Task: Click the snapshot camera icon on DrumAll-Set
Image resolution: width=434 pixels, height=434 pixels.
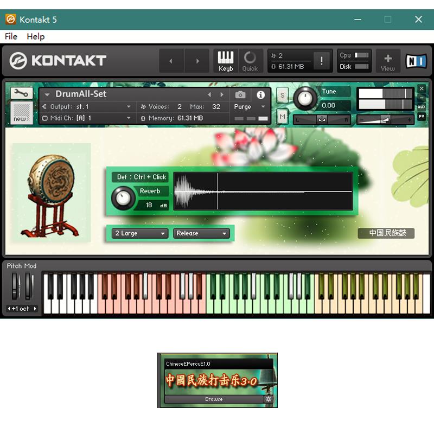Action: (240, 94)
